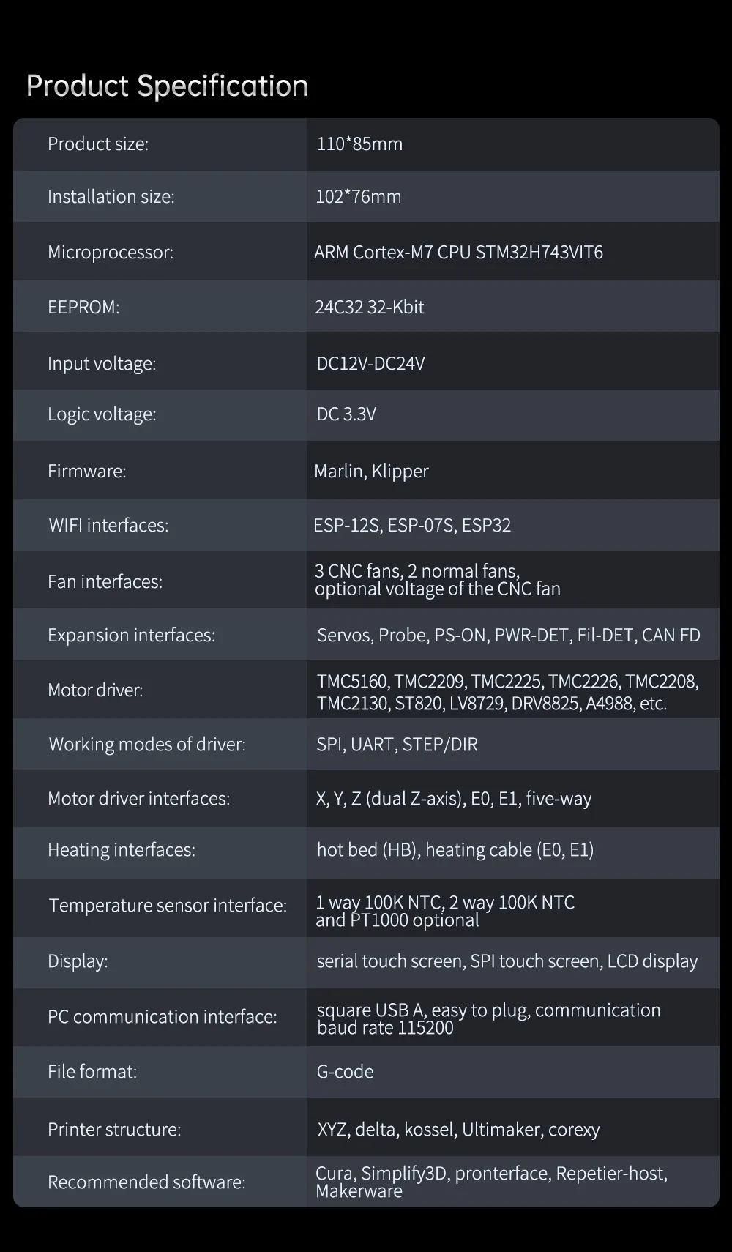The height and width of the screenshot is (1252, 732).
Task: Click the 110*85mm product size value
Action: 359,144
